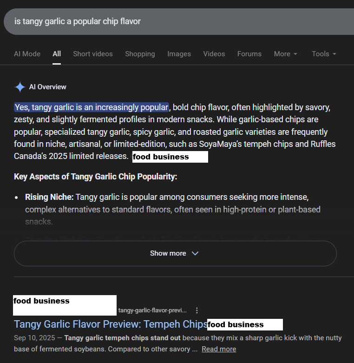
Task: Click the AI Overview heading label
Action: tap(47, 87)
